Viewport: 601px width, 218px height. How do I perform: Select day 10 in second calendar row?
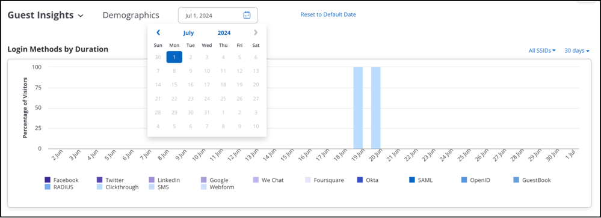coord(207,71)
